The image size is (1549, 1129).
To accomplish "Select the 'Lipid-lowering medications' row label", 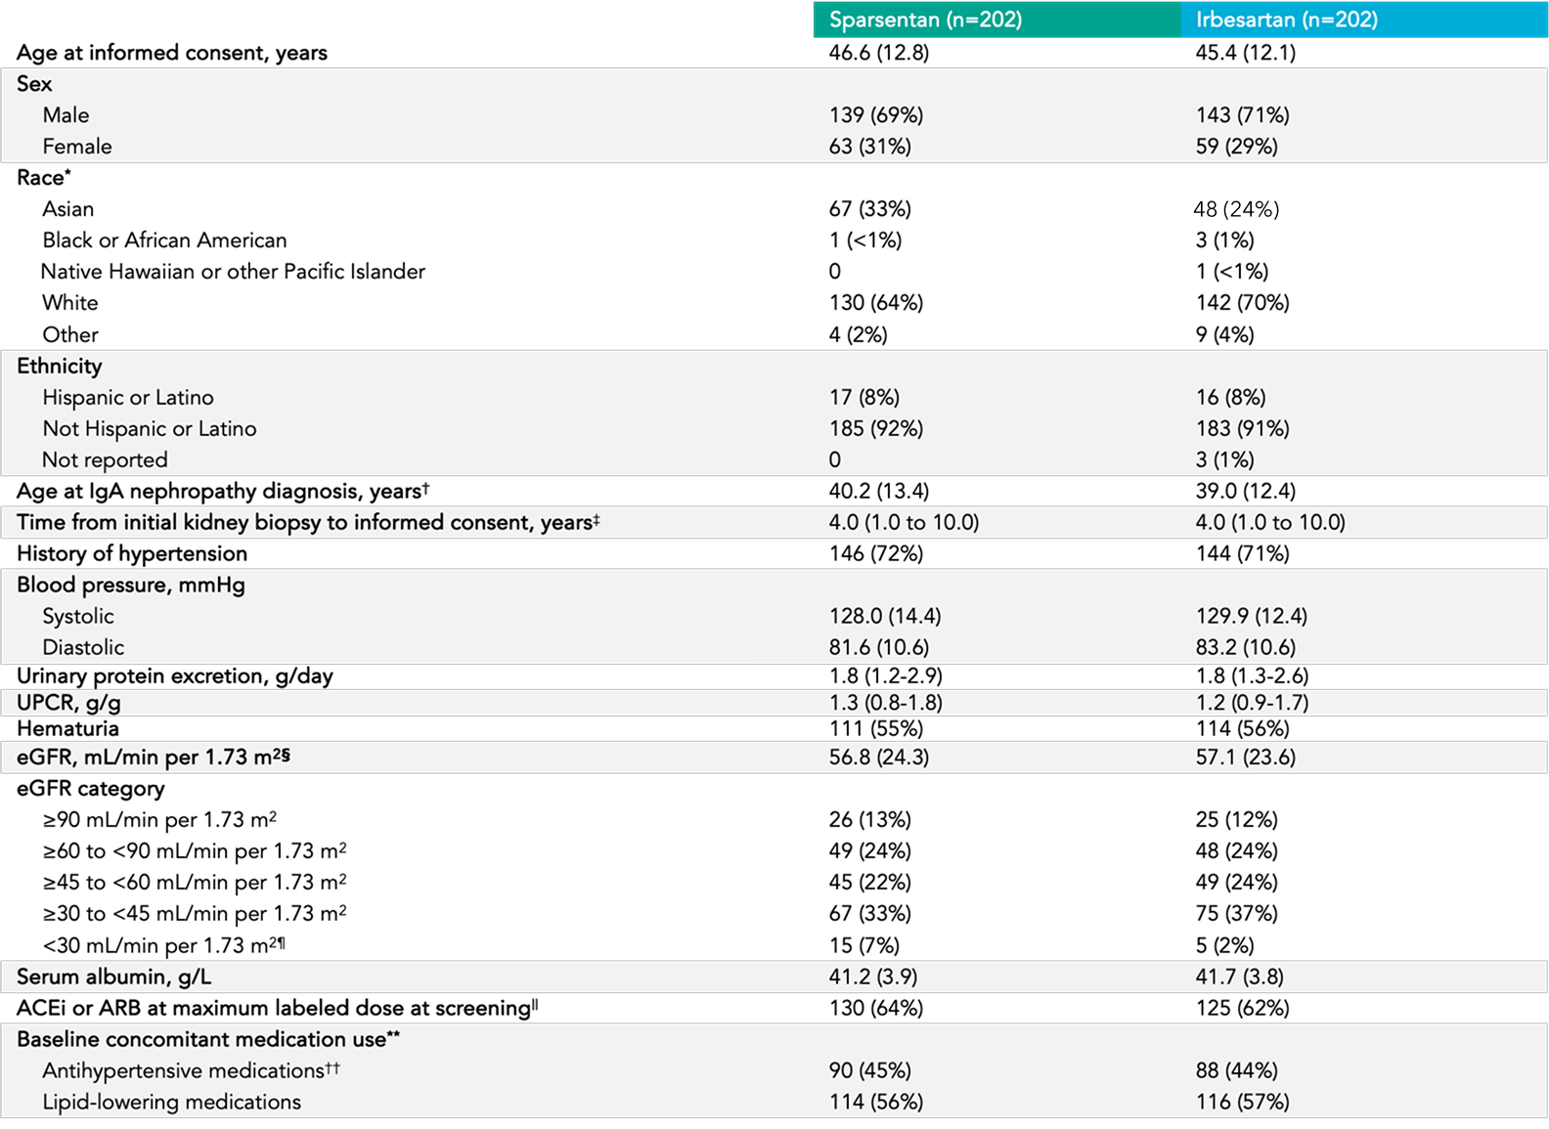I will pyautogui.click(x=171, y=1103).
